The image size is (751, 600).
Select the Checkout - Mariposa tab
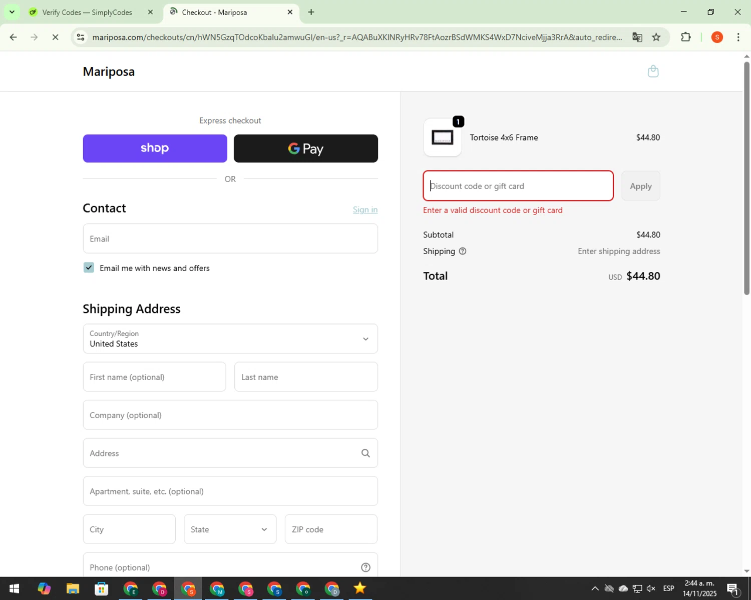(x=214, y=12)
